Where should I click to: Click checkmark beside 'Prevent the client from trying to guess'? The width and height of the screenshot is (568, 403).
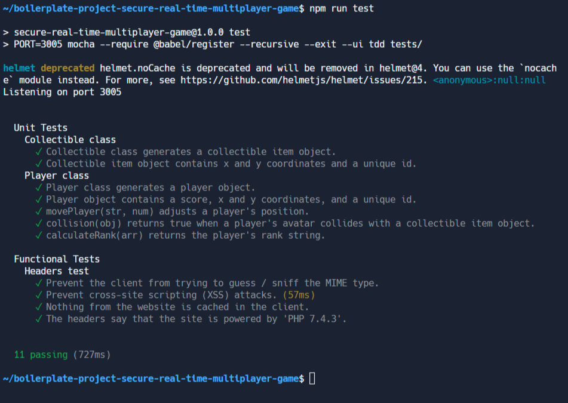(x=39, y=283)
